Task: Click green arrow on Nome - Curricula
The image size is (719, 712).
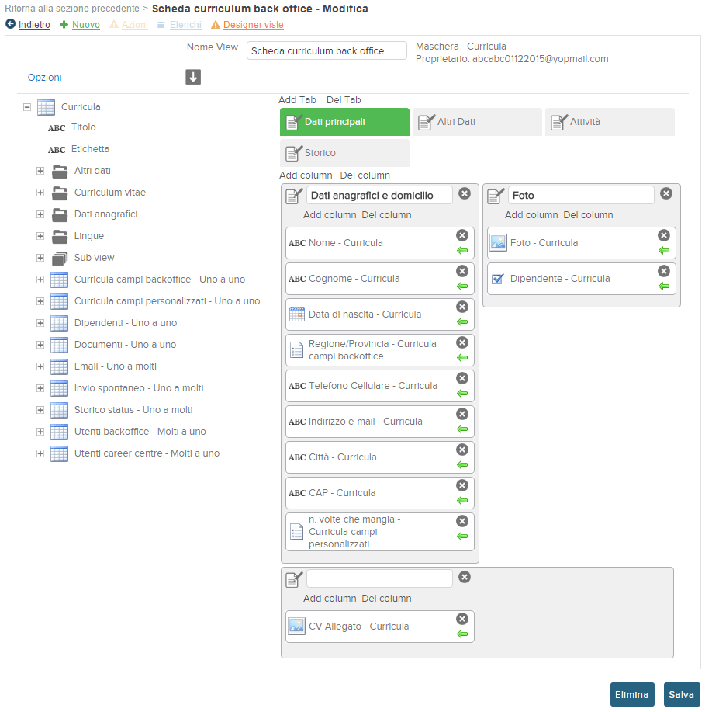Action: click(461, 251)
